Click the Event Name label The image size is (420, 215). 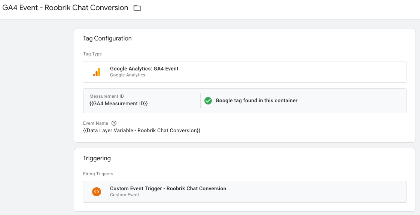pos(95,123)
